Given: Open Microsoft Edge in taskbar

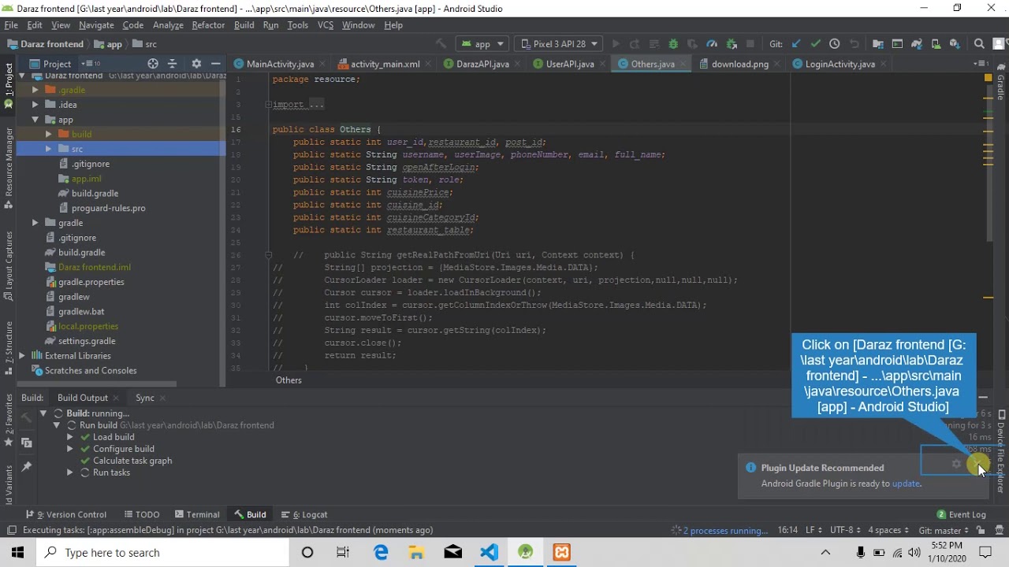Looking at the screenshot, I should pyautogui.click(x=381, y=552).
